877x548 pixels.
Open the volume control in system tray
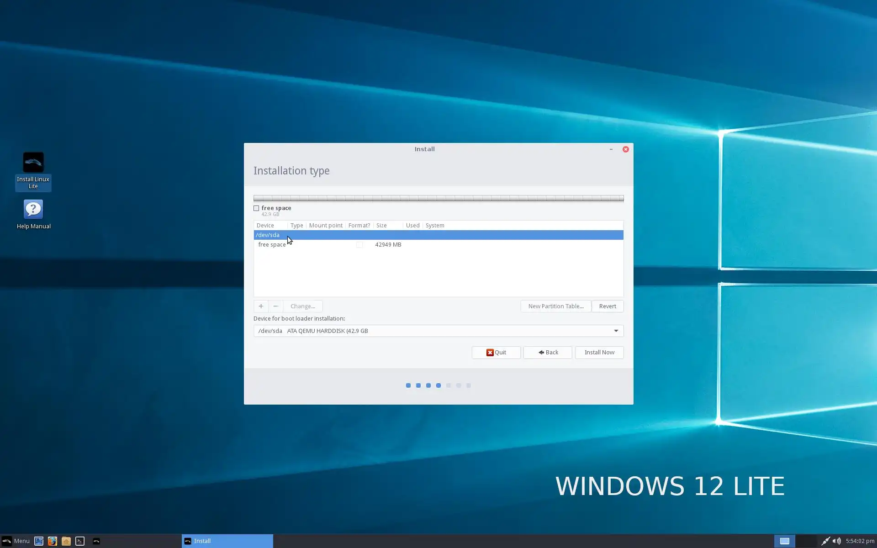[836, 541]
